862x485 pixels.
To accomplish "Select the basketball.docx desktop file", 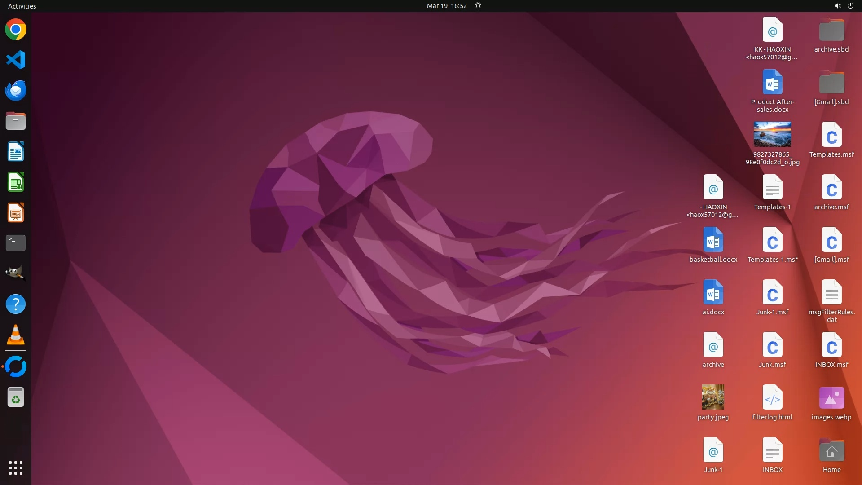I will [713, 240].
